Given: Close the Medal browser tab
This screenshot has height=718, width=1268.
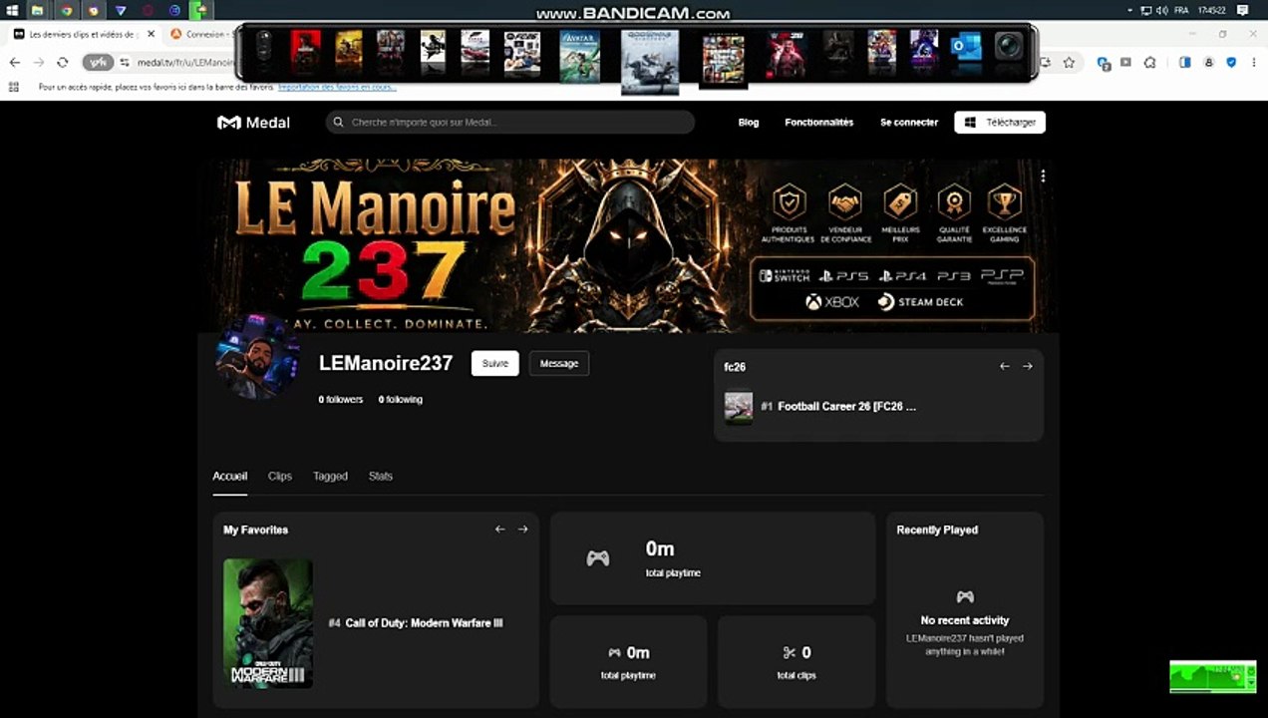Looking at the screenshot, I should (152, 34).
